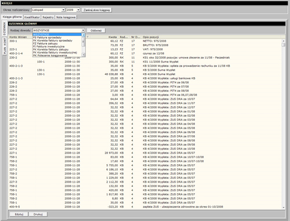This screenshot has width=290, height=221.
Task: Select row 'PIT4 za 06,07,08/08'
Action: coord(145,95)
